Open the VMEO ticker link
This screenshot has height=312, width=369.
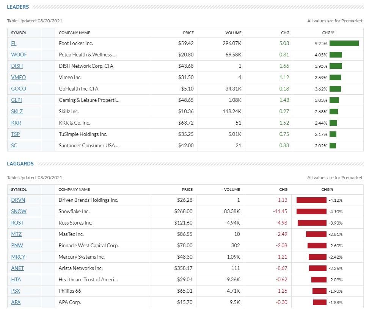(x=18, y=77)
